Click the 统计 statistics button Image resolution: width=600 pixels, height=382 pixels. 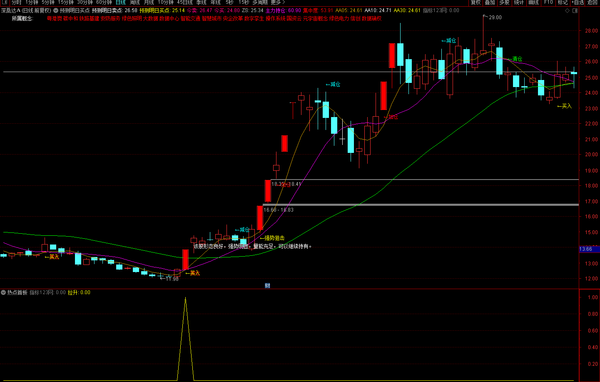coord(519,2)
